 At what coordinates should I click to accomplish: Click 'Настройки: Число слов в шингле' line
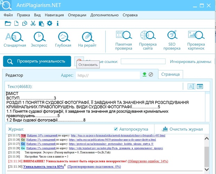click(x=46, y=157)
